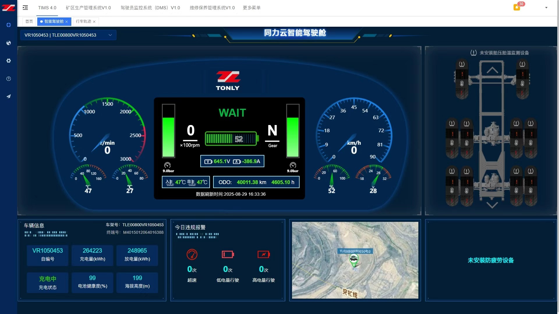Screen dimensions: 559x314
Task: Click 未安装胎压胎温监测设备 warning icon
Action: (x=473, y=53)
